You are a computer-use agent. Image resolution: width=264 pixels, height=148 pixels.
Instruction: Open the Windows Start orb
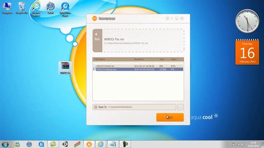(x=5, y=144)
